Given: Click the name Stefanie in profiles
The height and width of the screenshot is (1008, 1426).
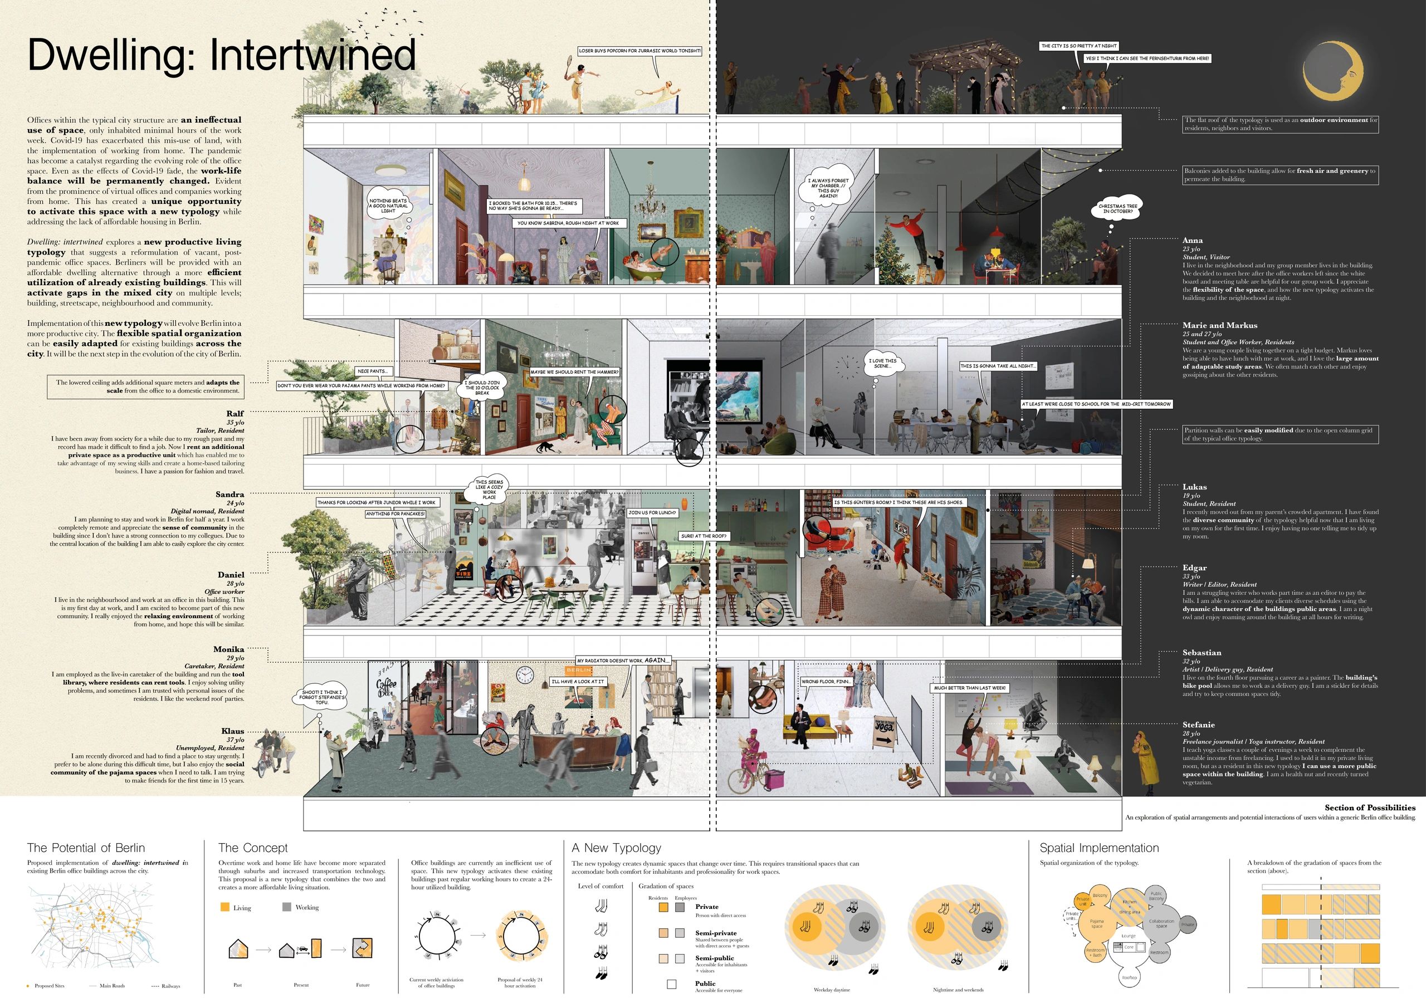Looking at the screenshot, I should pyautogui.click(x=1198, y=725).
